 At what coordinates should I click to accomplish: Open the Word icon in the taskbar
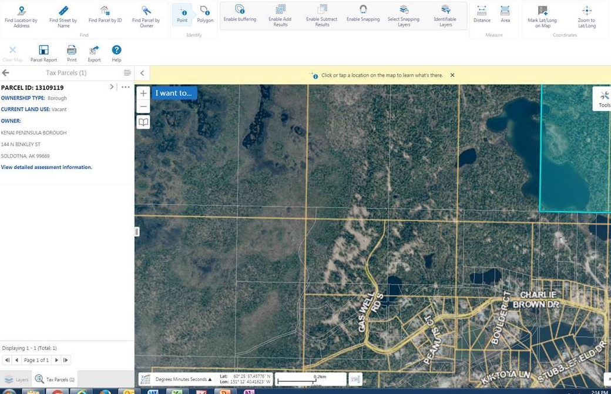coord(153,391)
